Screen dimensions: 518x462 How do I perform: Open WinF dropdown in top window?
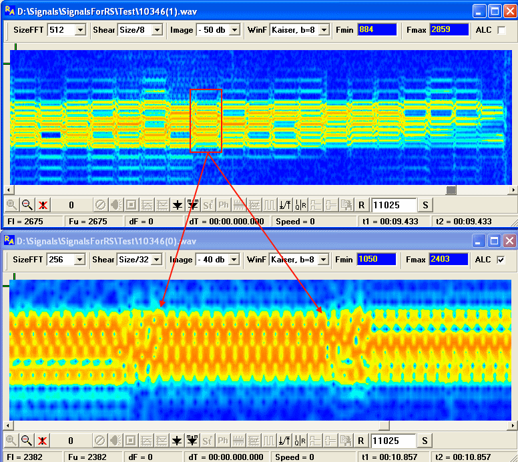[324, 30]
